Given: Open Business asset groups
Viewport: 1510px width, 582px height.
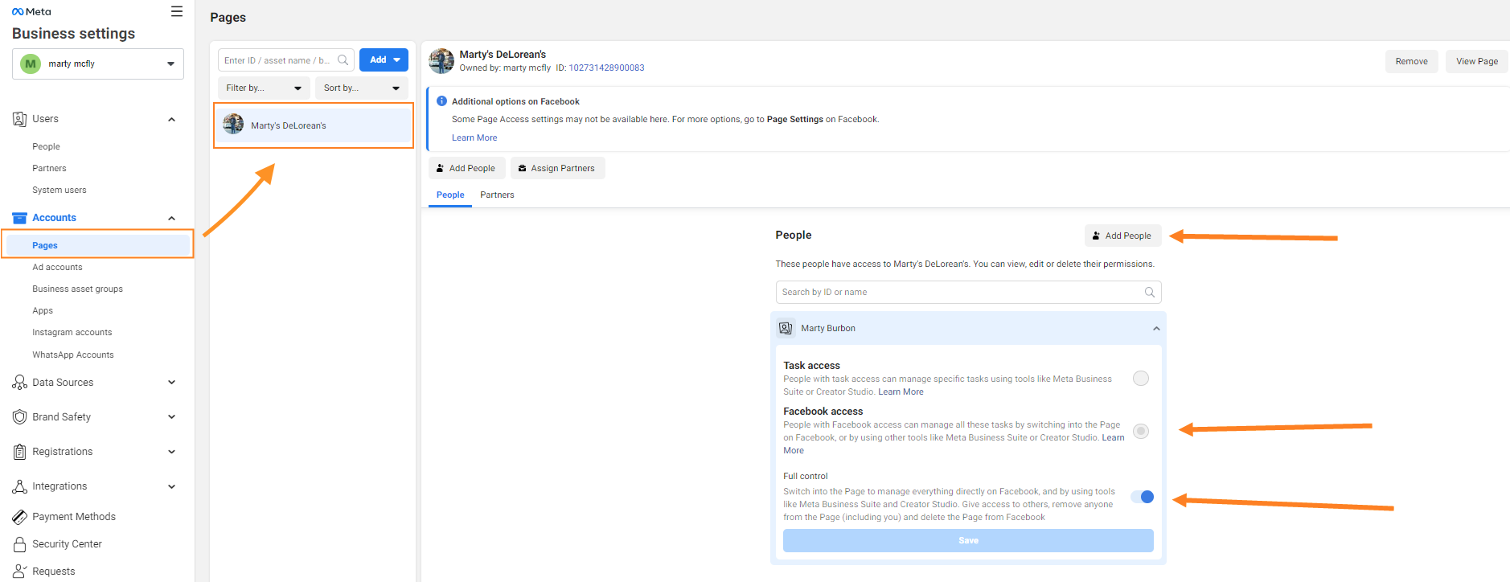Looking at the screenshot, I should point(77,289).
